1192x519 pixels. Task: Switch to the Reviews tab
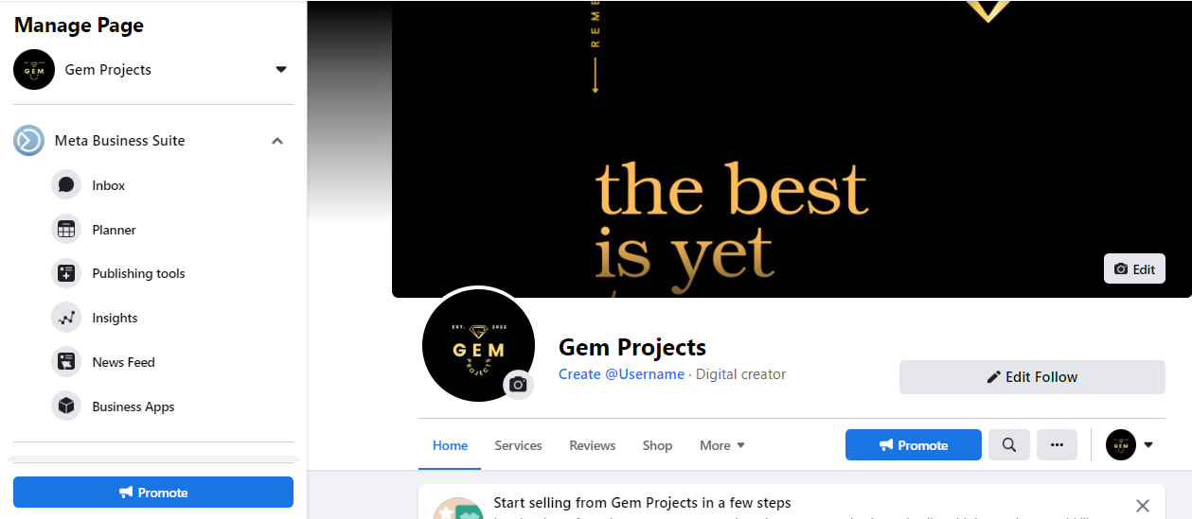coord(593,445)
